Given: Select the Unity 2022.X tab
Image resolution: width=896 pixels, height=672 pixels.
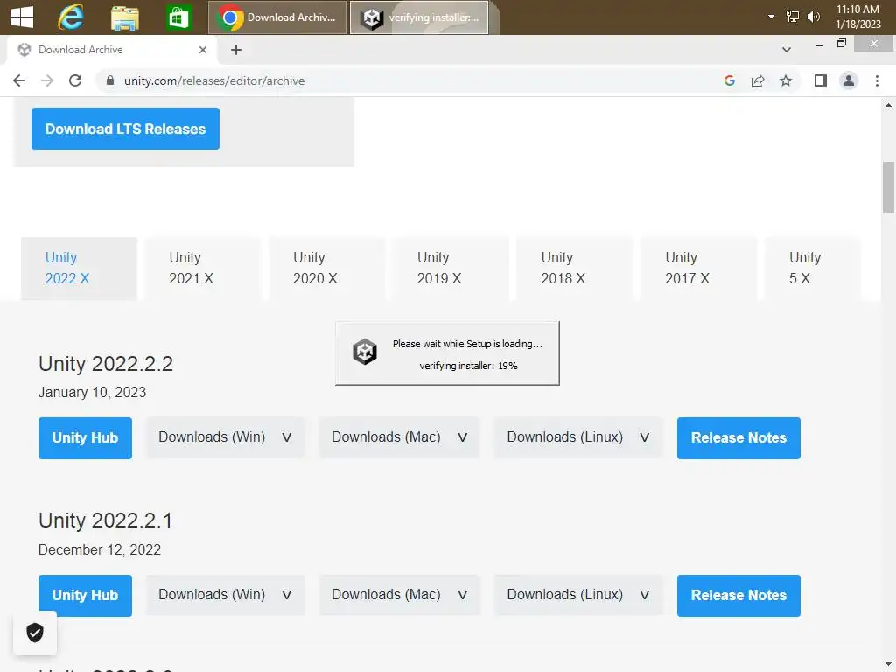Looking at the screenshot, I should (79, 268).
